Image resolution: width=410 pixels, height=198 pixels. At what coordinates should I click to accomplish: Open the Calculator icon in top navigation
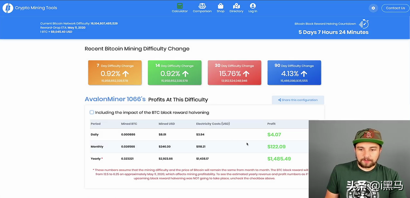(180, 6)
